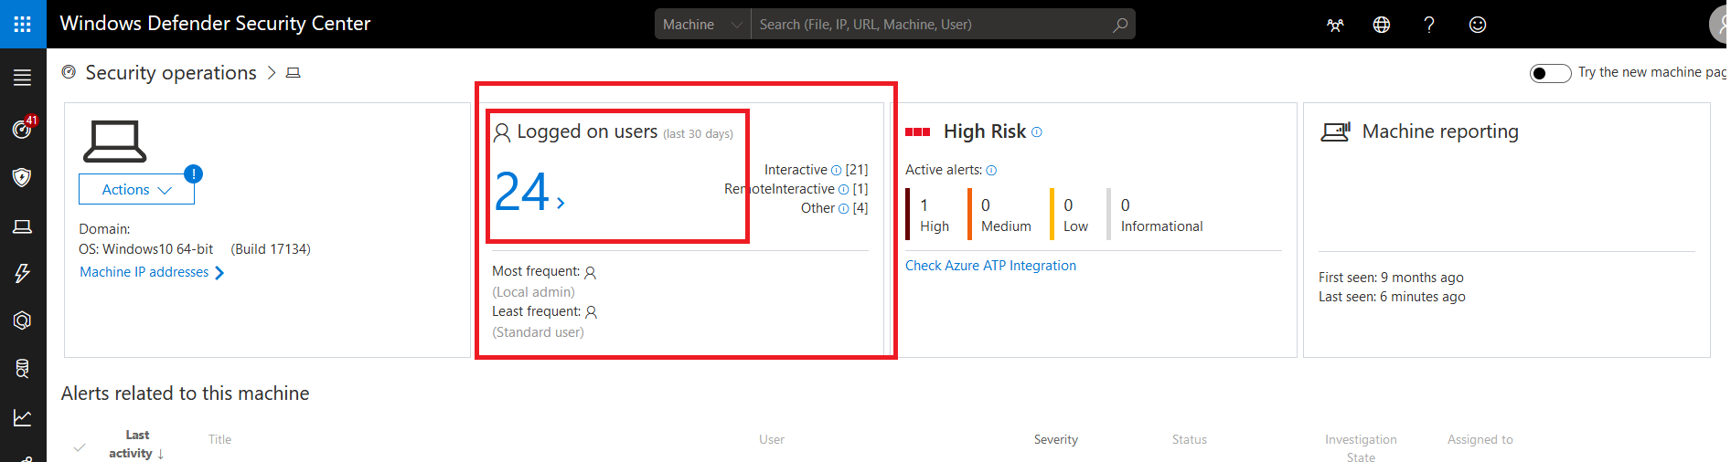The height and width of the screenshot is (462, 1731).
Task: Click the Machine reporting heading
Action: coord(1440,131)
